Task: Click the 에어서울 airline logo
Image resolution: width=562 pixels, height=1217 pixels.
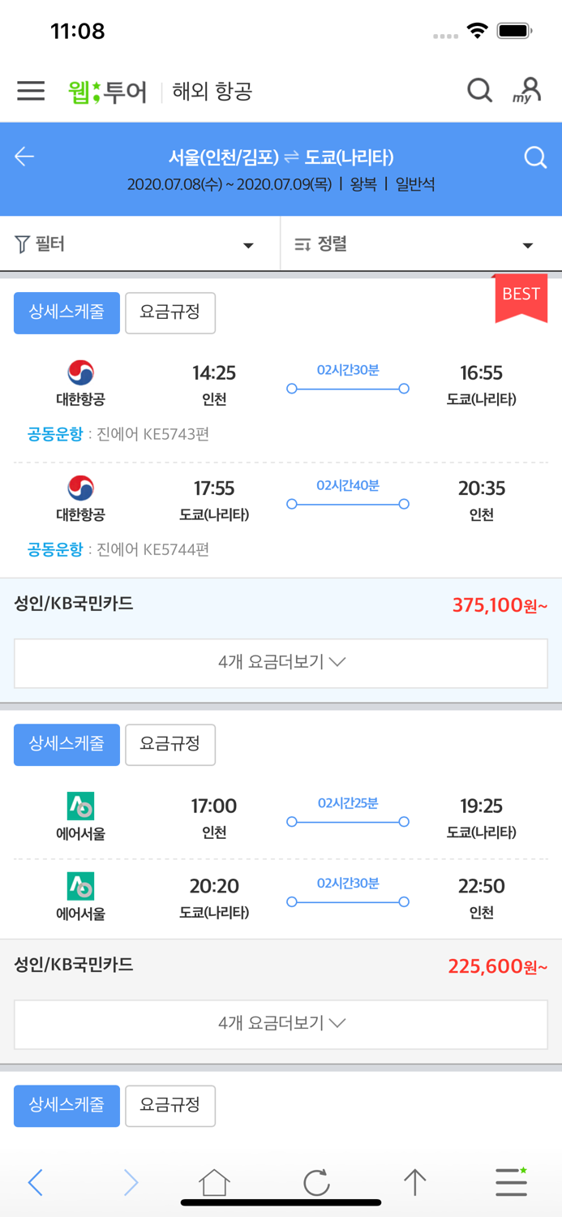Action: [79, 807]
